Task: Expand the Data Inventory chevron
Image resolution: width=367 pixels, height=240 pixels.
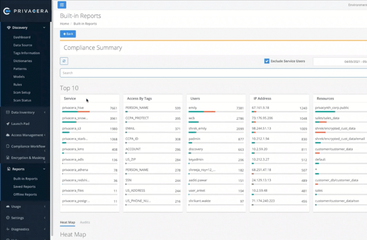Action: click(x=45, y=112)
